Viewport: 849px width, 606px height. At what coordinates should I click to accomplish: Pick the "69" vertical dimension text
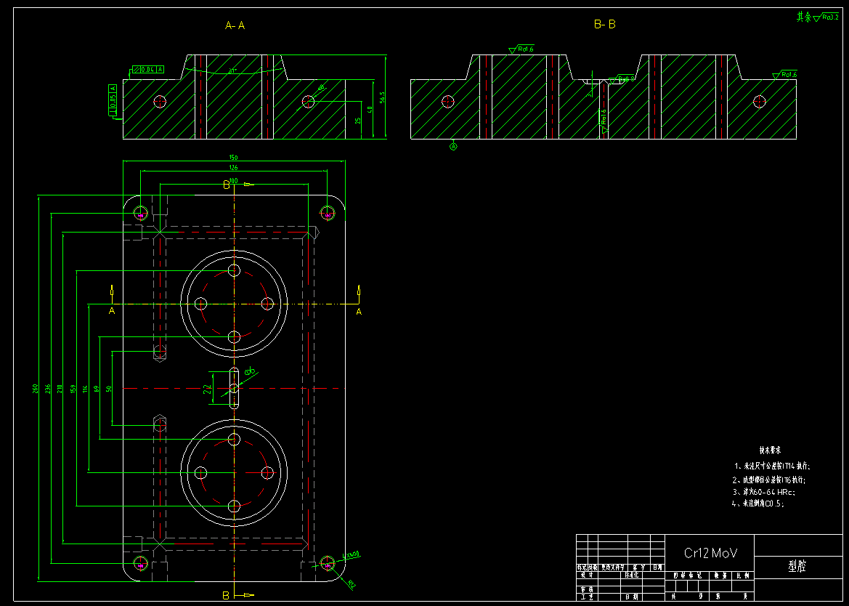point(97,388)
